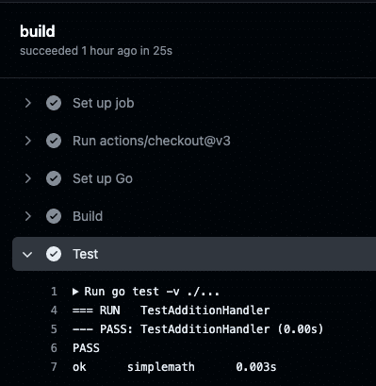Select the Run actions/checkout@v3 step label
Screen dimensions: 376x386
pyautogui.click(x=152, y=141)
